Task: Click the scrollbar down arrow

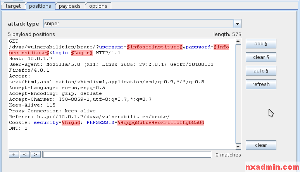Action: 238,146
